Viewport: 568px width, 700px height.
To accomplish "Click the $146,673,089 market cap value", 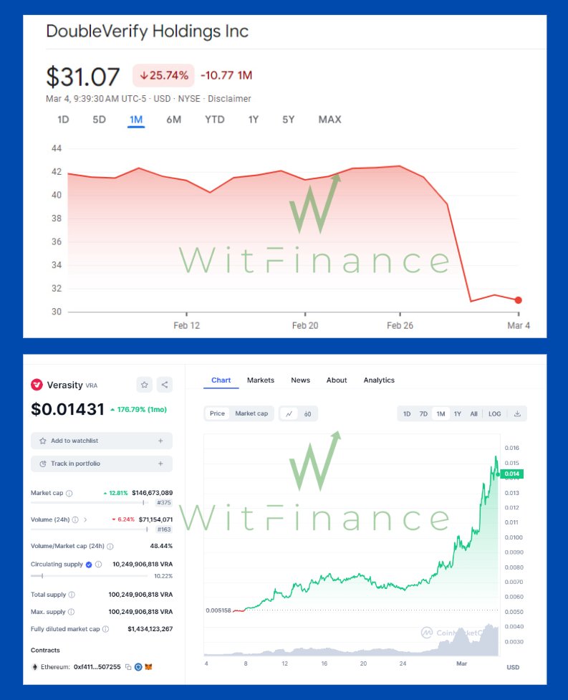I will (x=152, y=493).
